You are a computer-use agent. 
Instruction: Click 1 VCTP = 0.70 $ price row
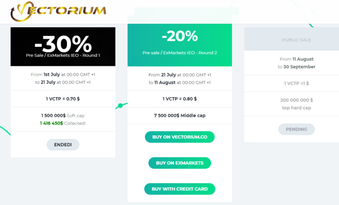pos(63,99)
